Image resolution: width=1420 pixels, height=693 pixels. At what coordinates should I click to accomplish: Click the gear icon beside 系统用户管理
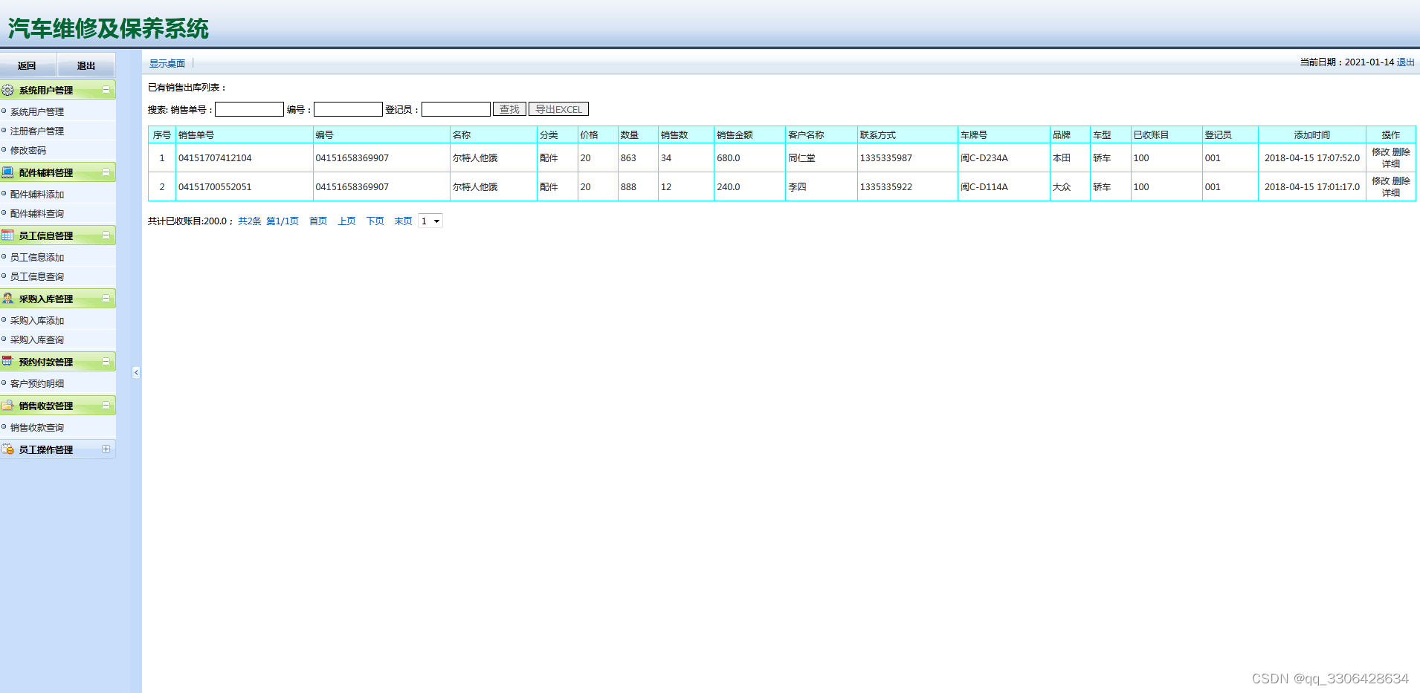pyautogui.click(x=7, y=90)
